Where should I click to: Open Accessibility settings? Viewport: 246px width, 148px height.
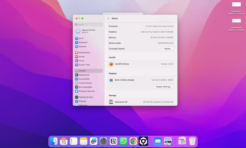point(84,79)
